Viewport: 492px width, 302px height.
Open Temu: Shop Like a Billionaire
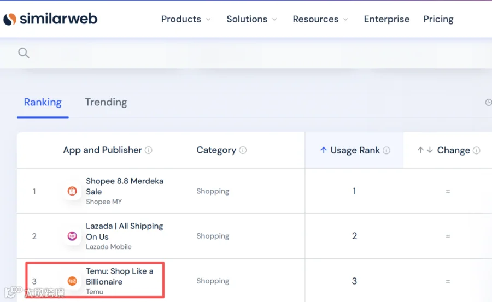(120, 276)
